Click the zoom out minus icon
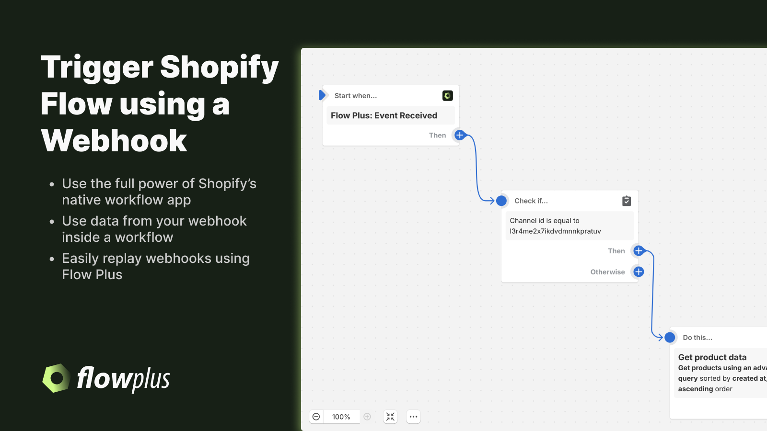 point(316,417)
